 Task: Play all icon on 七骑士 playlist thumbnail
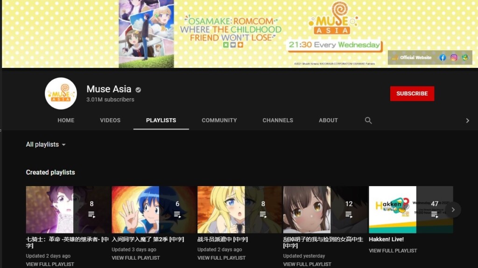[x=91, y=214]
